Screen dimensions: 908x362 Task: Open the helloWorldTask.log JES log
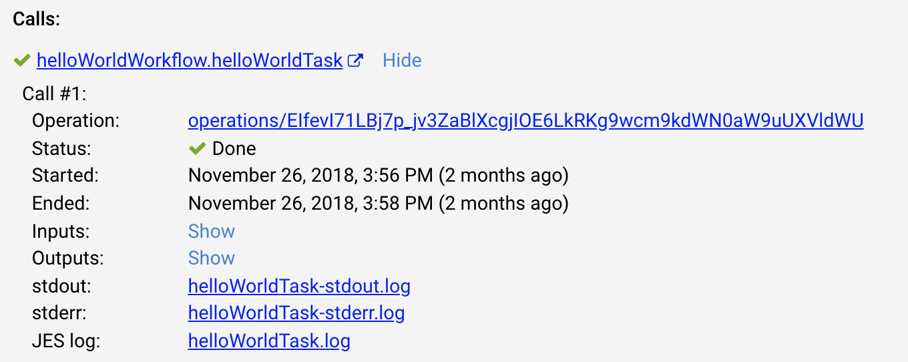point(269,341)
